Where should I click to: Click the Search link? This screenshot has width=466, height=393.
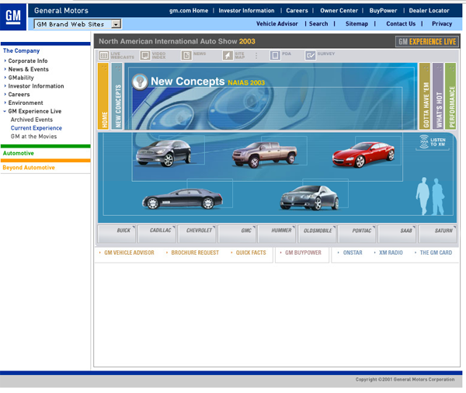click(318, 24)
